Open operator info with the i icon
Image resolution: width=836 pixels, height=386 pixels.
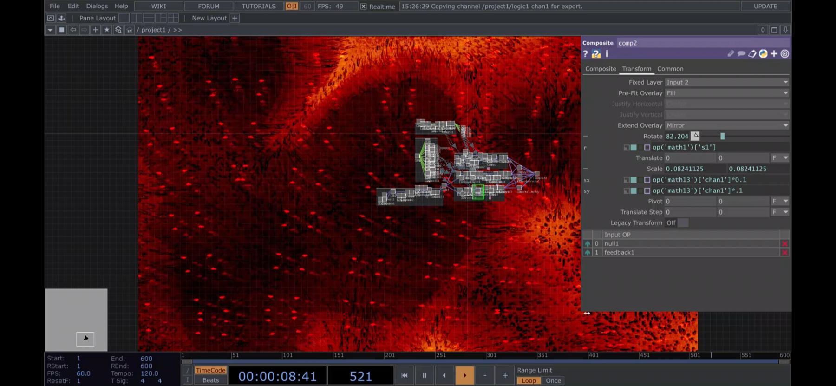point(607,54)
